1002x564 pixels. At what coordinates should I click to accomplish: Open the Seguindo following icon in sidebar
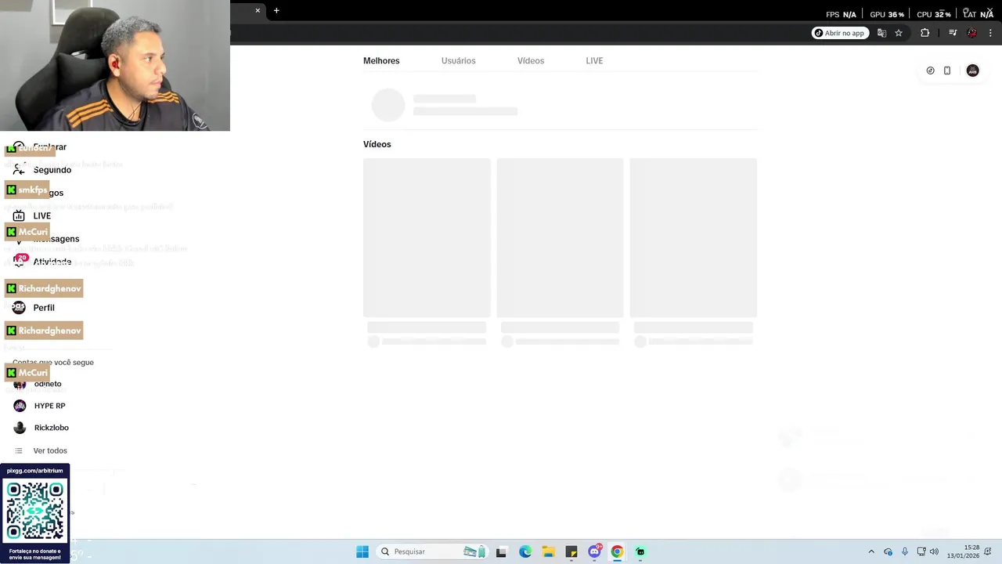pos(19,169)
